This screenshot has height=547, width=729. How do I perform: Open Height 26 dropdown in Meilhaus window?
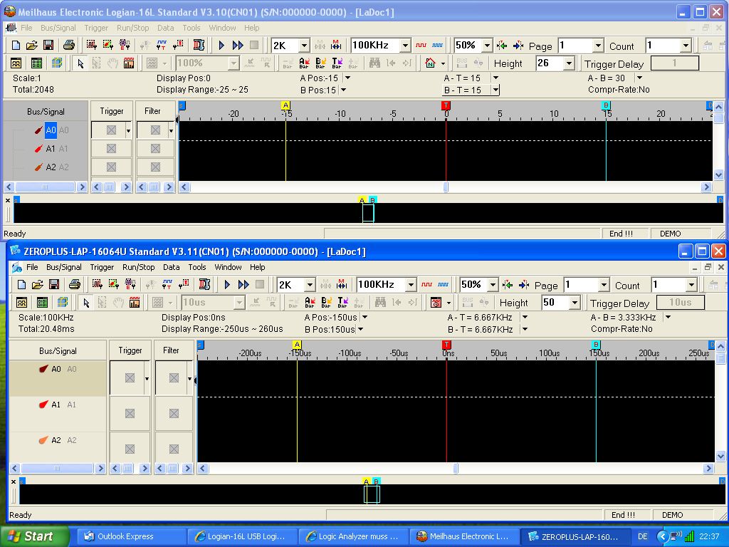click(569, 63)
